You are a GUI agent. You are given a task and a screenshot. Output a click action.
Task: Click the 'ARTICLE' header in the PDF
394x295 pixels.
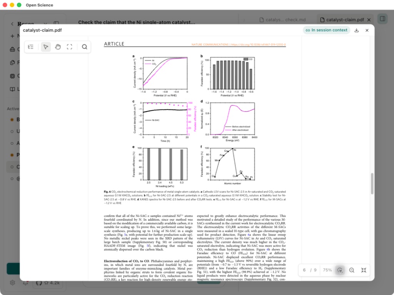coord(114,44)
